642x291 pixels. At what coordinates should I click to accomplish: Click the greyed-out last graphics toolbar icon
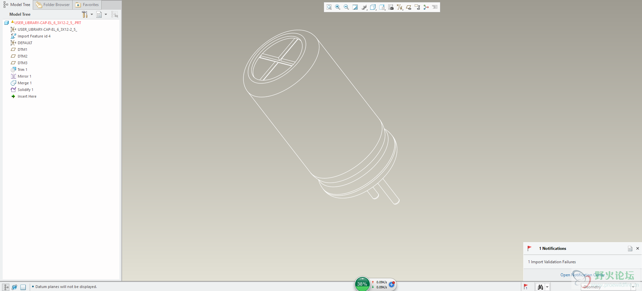(435, 7)
